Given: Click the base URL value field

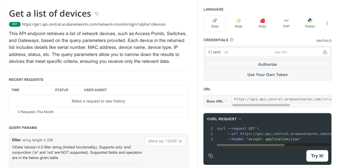Looking at the screenshot, I should 281,99.
